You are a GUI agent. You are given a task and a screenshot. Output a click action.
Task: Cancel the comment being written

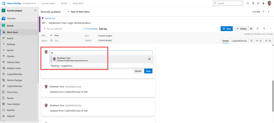tap(138, 71)
